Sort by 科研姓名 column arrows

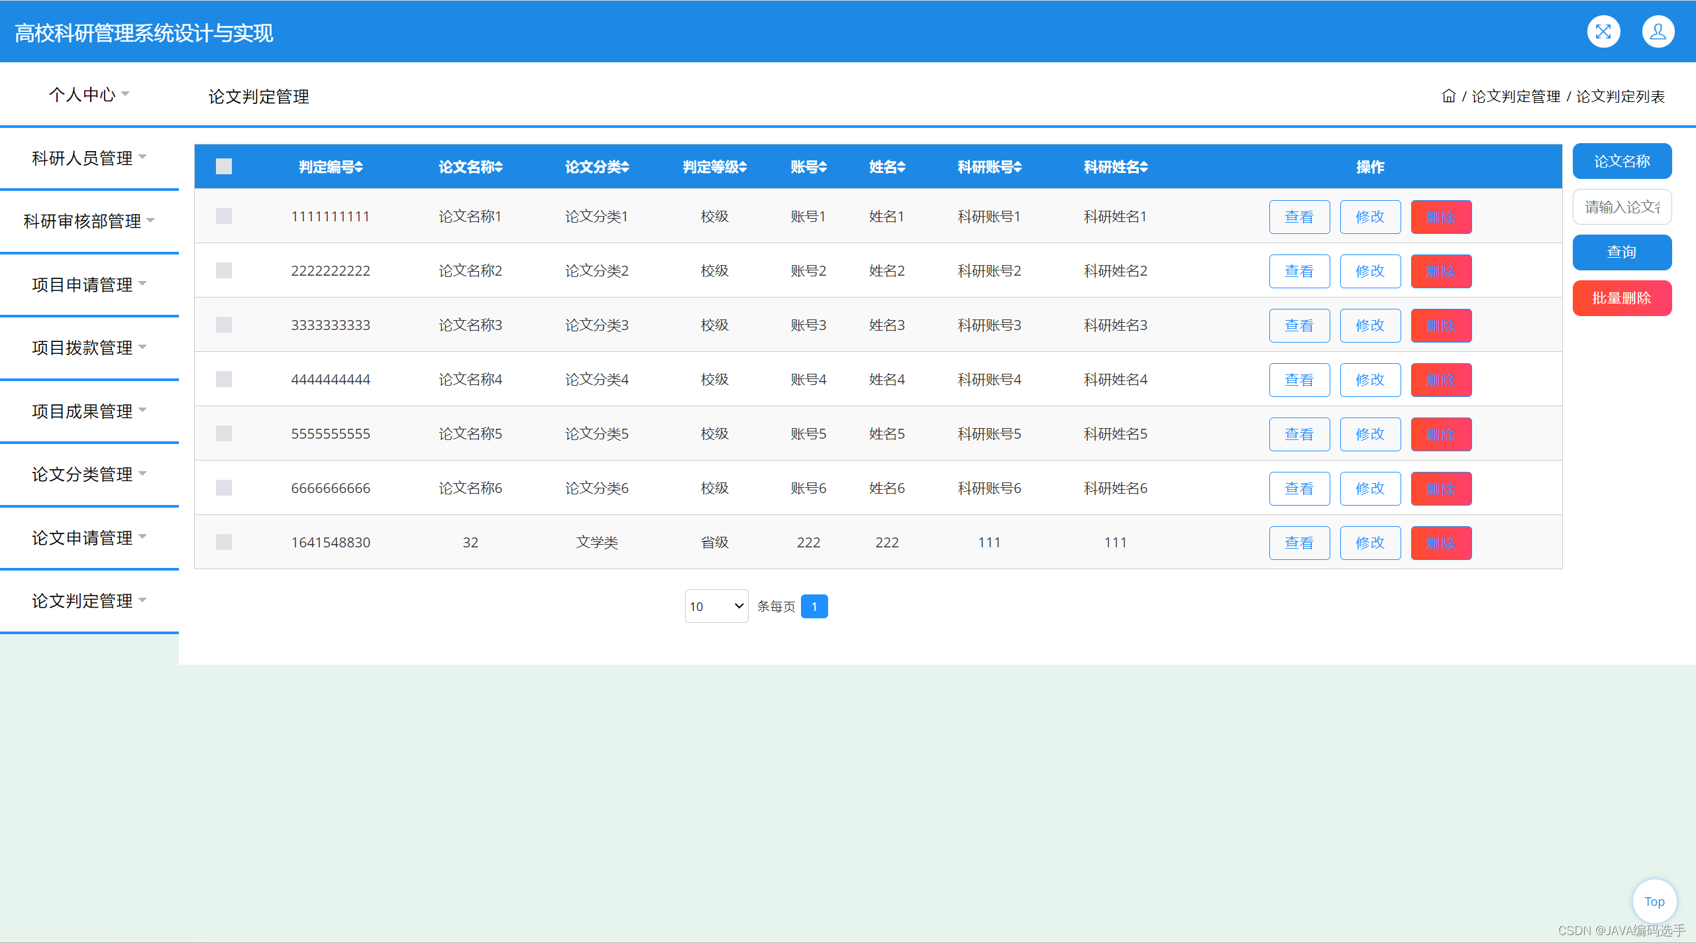click(1144, 167)
